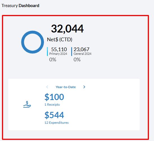Click the Primary 2024 label

point(58,54)
